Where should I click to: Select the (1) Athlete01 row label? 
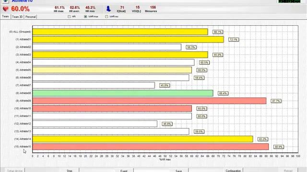click(x=23, y=39)
